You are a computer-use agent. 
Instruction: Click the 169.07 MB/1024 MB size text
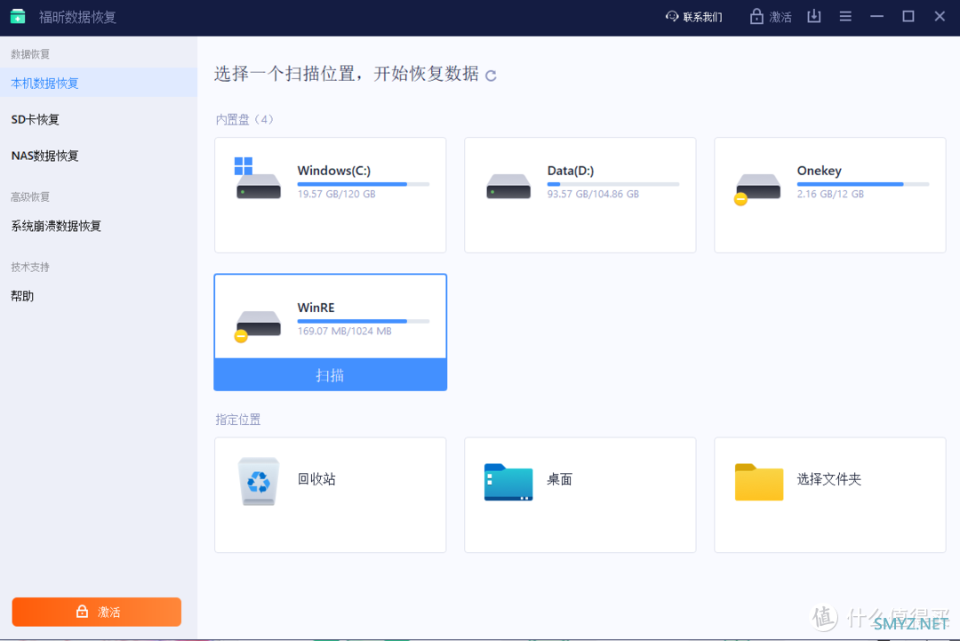344,332
